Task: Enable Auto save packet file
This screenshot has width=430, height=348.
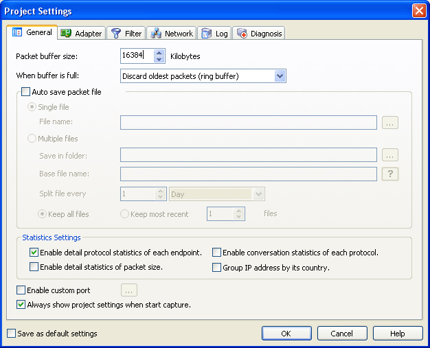Action: pyautogui.click(x=26, y=92)
